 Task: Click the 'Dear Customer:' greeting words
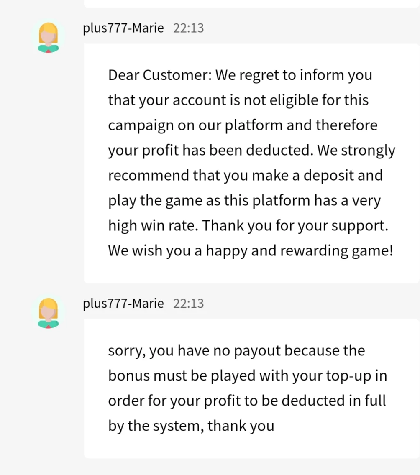pyautogui.click(x=160, y=75)
